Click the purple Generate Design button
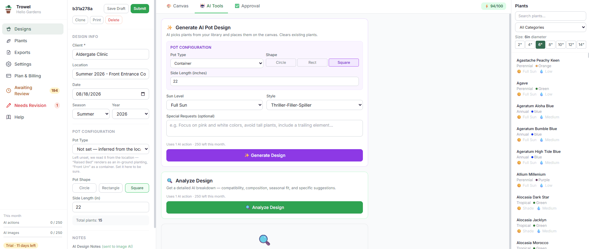This screenshot has height=249, width=589. [x=265, y=155]
